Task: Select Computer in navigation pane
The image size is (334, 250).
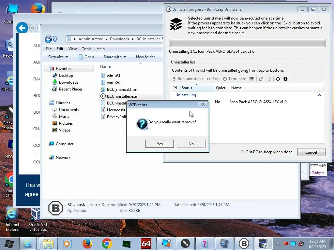Action: click(x=64, y=144)
